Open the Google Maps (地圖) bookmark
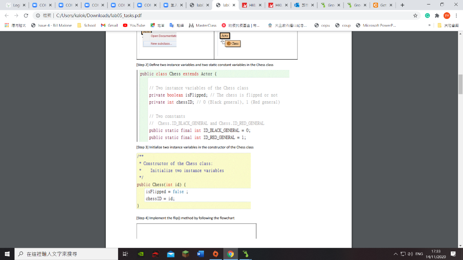This screenshot has width=463, height=260. pos(157,25)
